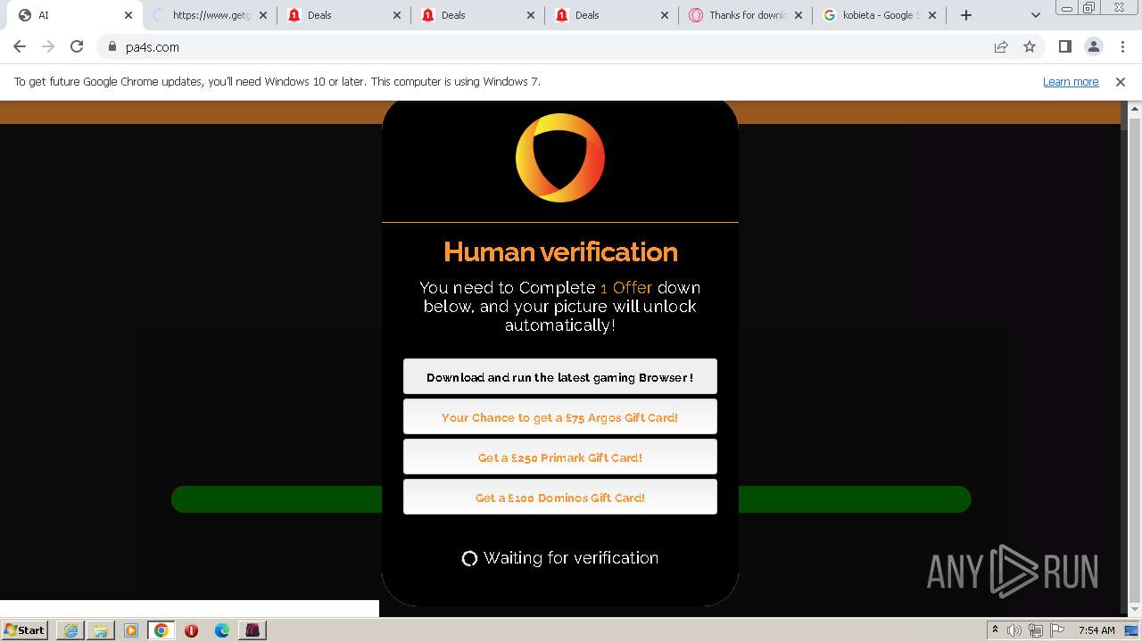Click the page scrollbar down arrow
This screenshot has width=1142, height=642.
(1135, 610)
